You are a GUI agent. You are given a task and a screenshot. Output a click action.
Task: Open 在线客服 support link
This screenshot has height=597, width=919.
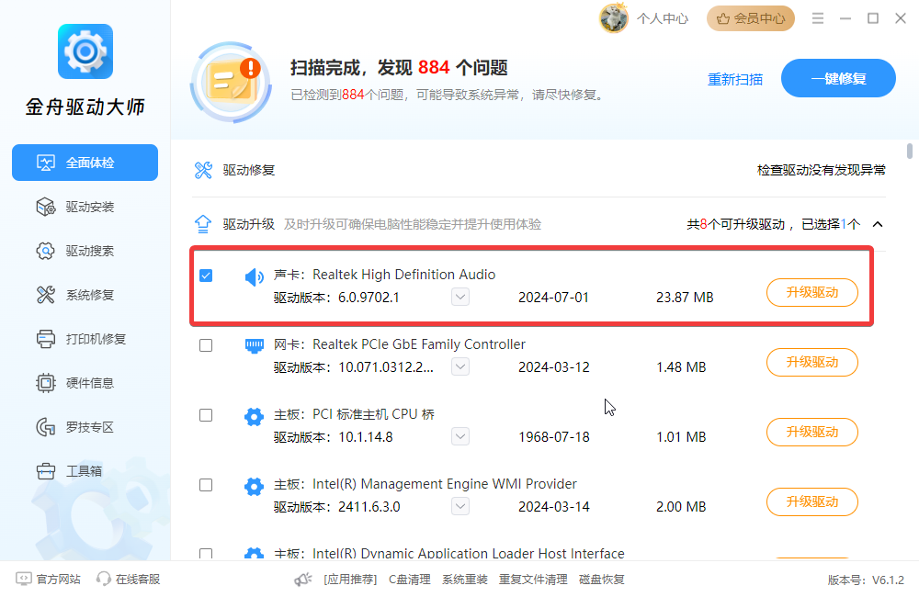[129, 580]
